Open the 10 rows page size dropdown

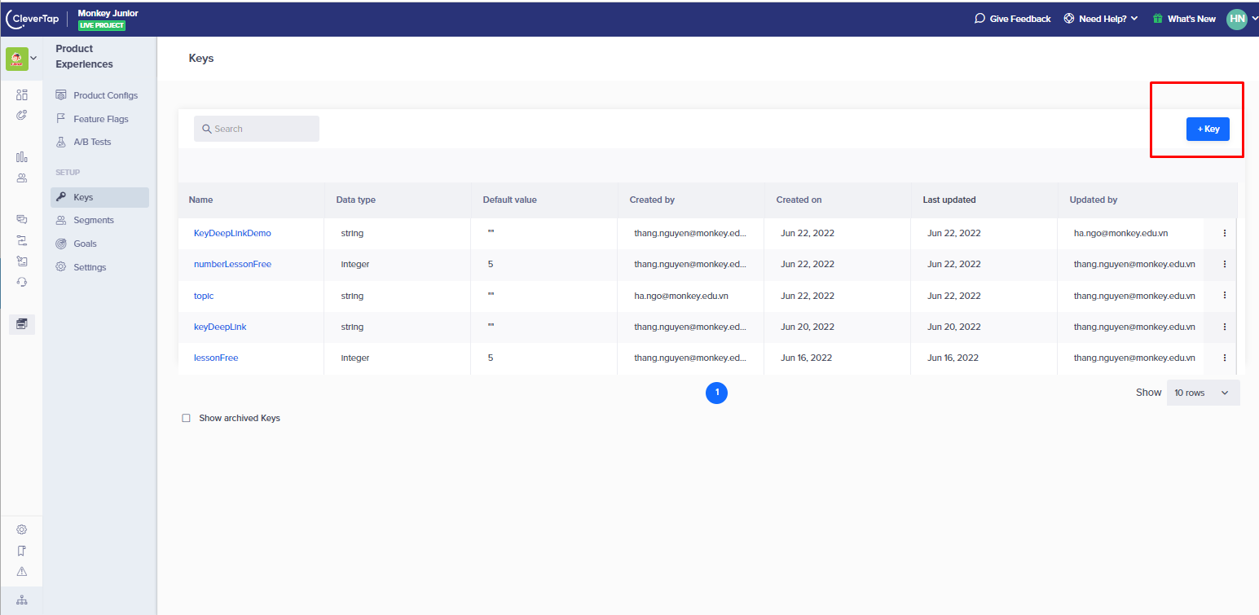tap(1203, 393)
